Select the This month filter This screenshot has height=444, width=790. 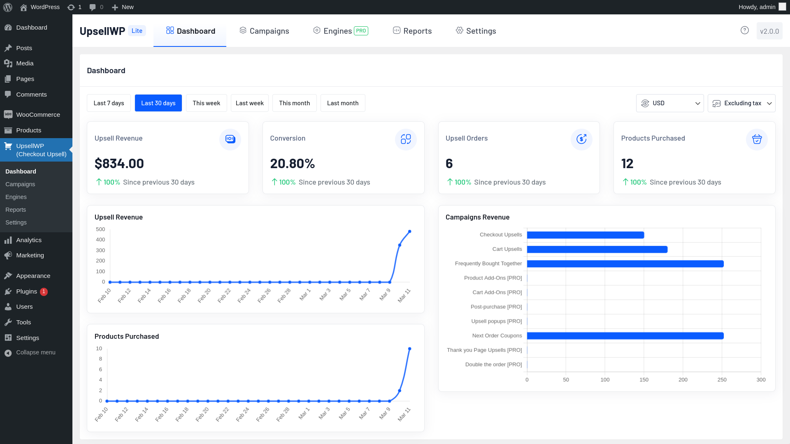(295, 103)
